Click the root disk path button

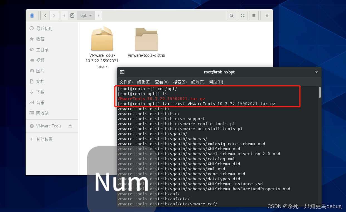click(x=72, y=16)
